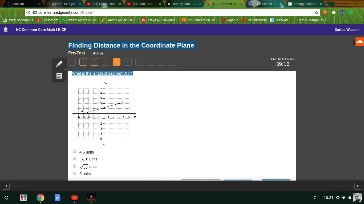View site information icon in address bar
Screen dimensions: 364x204
[28, 12]
